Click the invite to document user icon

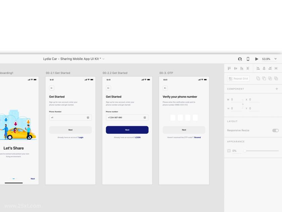[x=240, y=59]
